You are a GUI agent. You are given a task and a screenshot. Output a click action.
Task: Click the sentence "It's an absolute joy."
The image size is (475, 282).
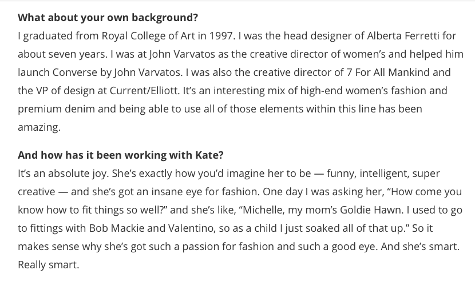point(63,174)
